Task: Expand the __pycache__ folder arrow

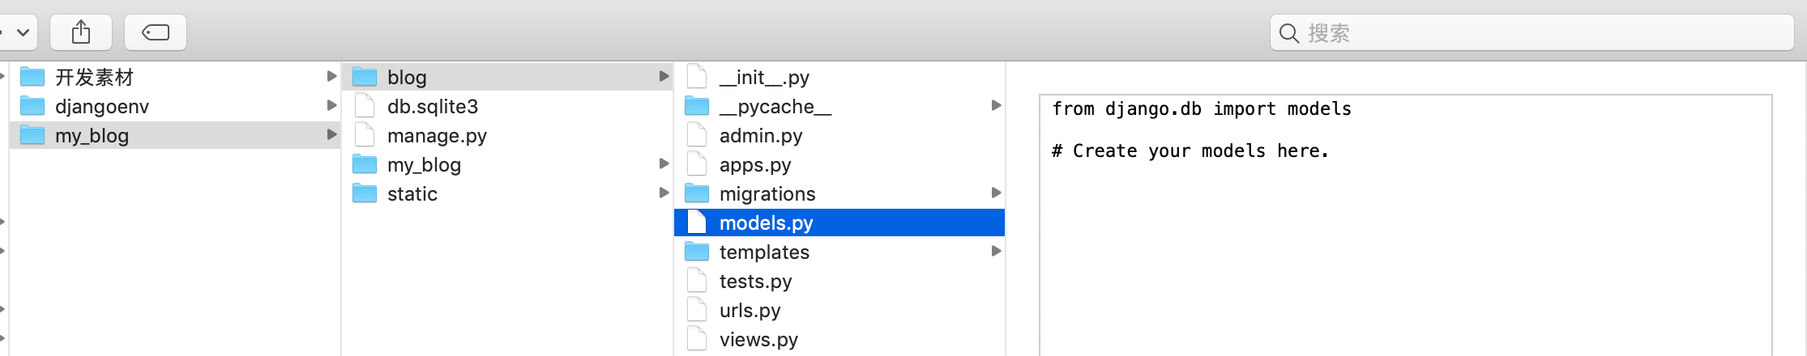Action: tap(996, 105)
